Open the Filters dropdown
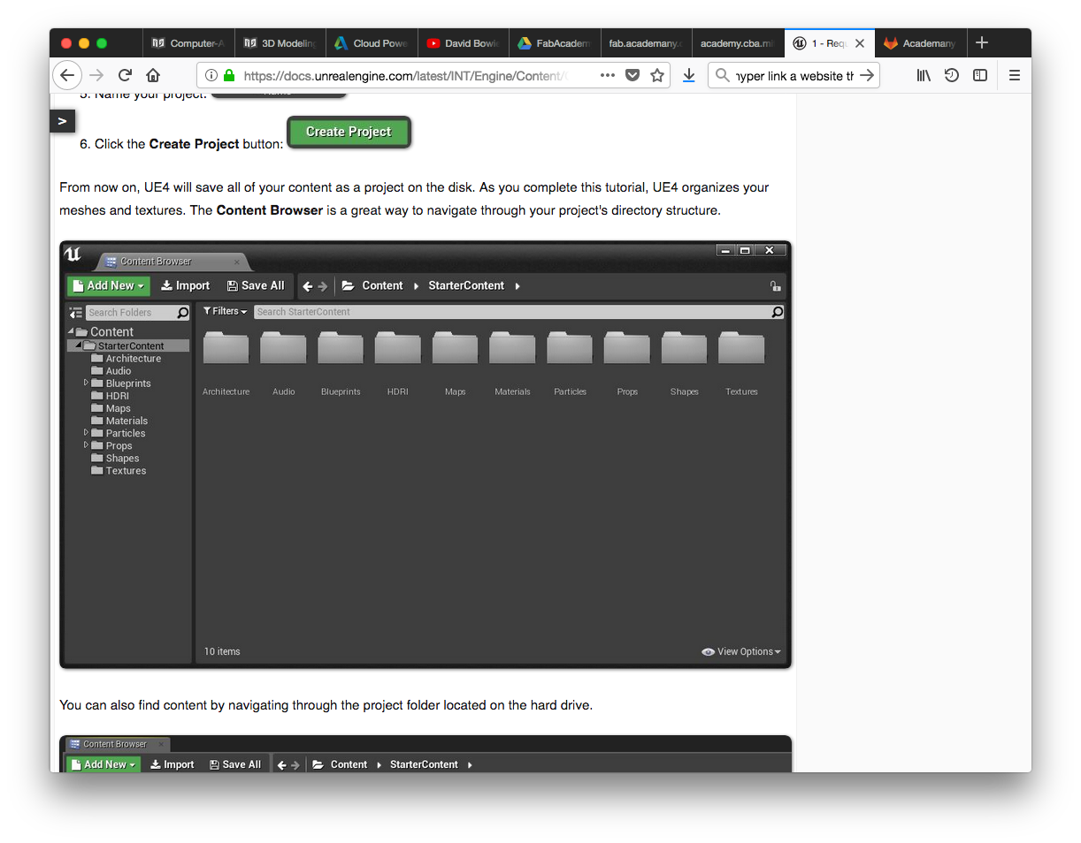The image size is (1081, 843). (225, 311)
